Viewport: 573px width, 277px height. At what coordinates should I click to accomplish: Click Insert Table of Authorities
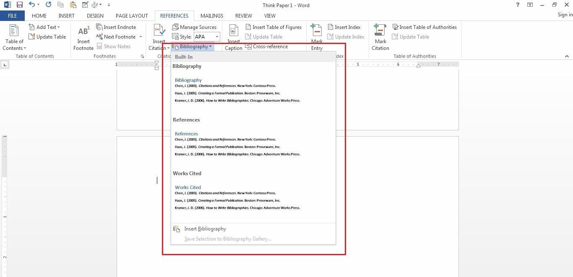pyautogui.click(x=425, y=27)
